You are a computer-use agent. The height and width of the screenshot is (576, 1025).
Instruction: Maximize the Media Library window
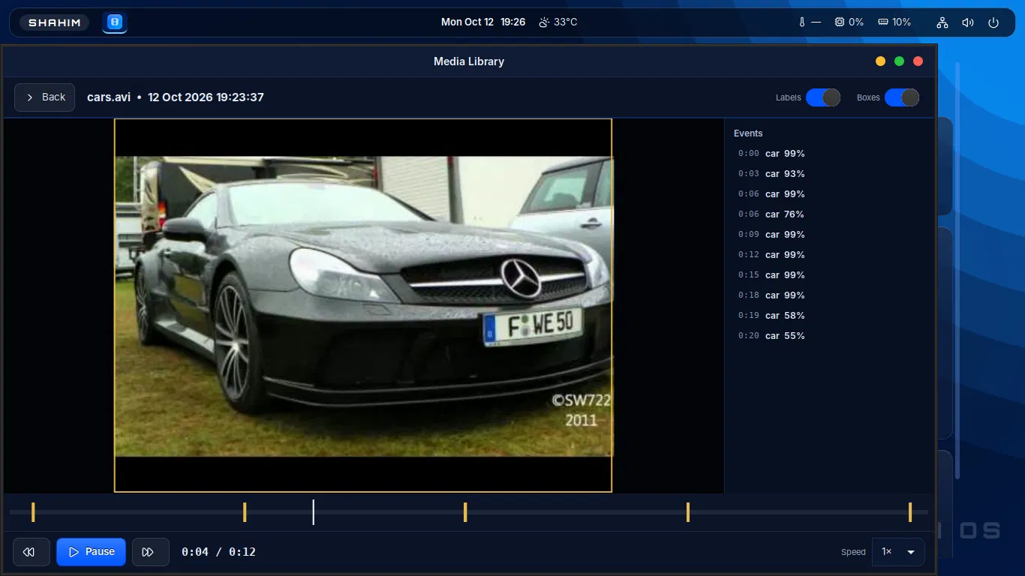[x=899, y=61]
